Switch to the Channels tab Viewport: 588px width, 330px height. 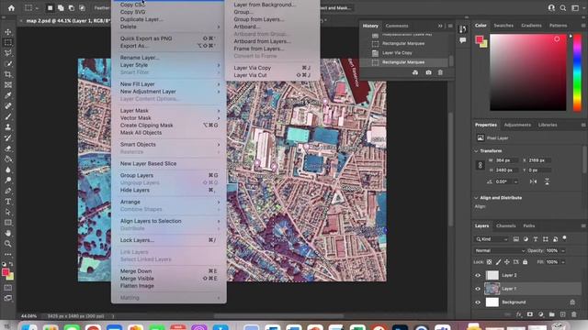click(x=506, y=226)
